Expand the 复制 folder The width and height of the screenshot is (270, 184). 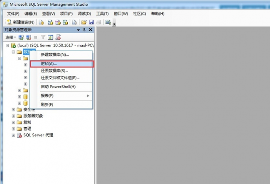13,122
